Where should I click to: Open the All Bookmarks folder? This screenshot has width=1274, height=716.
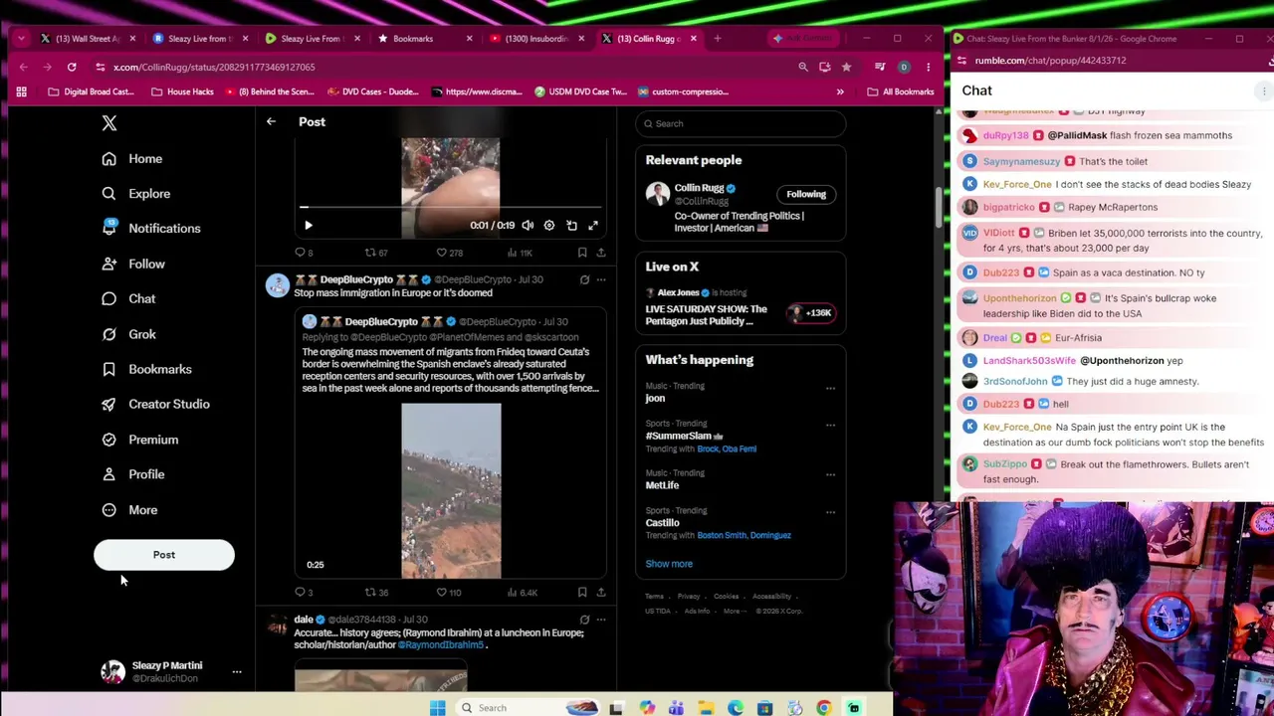(901, 91)
